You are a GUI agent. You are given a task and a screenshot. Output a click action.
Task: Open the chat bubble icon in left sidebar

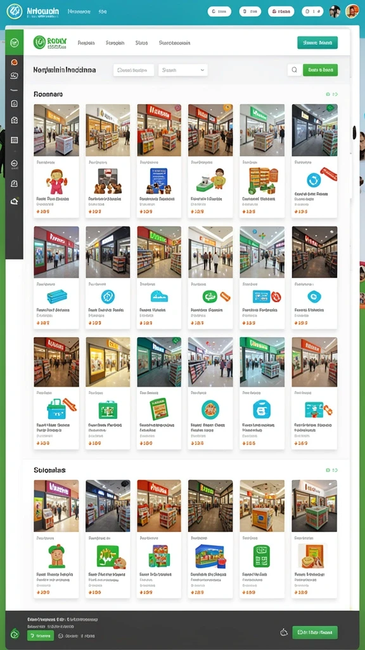(x=15, y=76)
